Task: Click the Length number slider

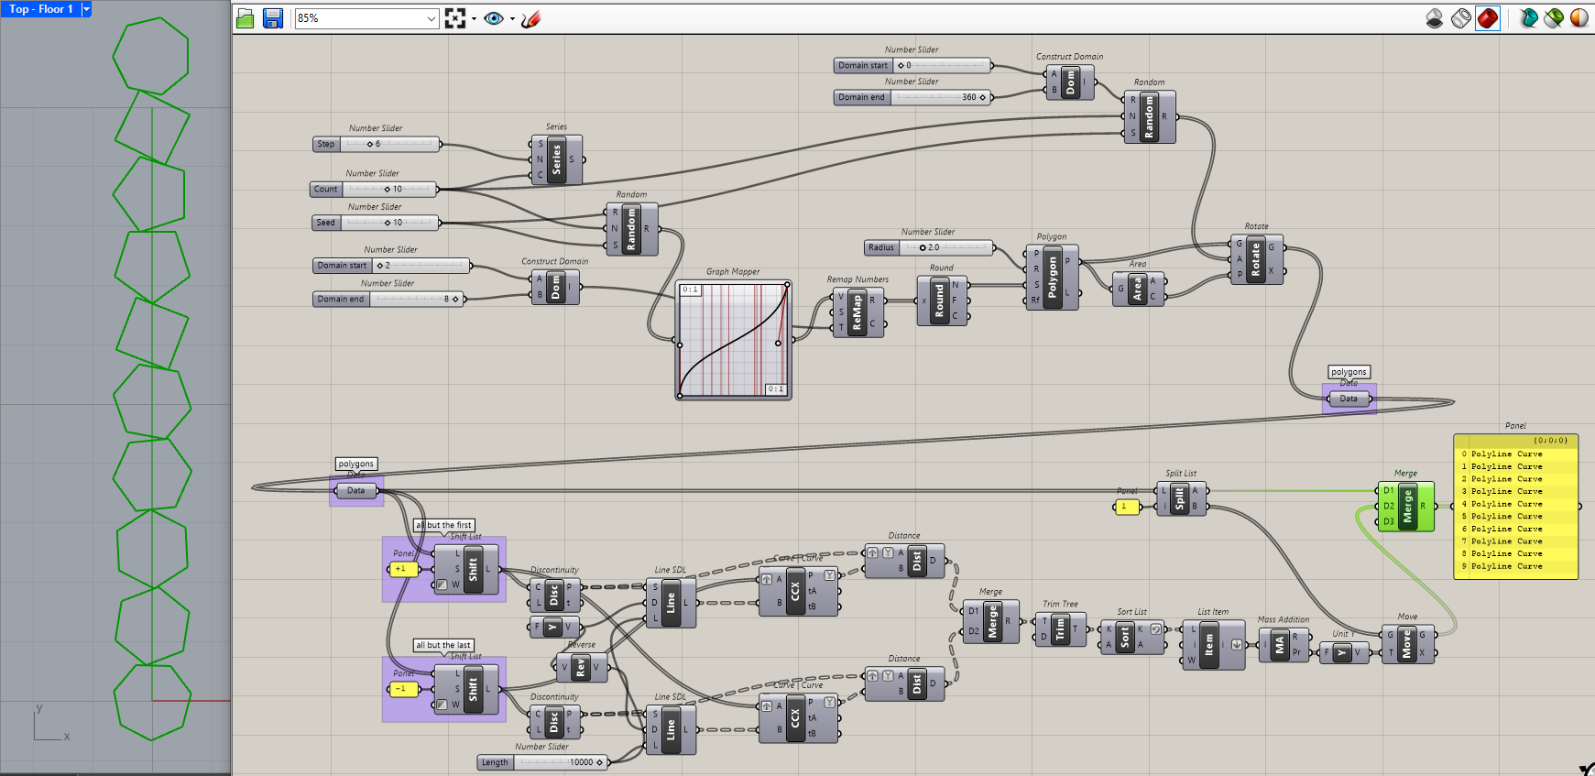Action: coord(542,762)
